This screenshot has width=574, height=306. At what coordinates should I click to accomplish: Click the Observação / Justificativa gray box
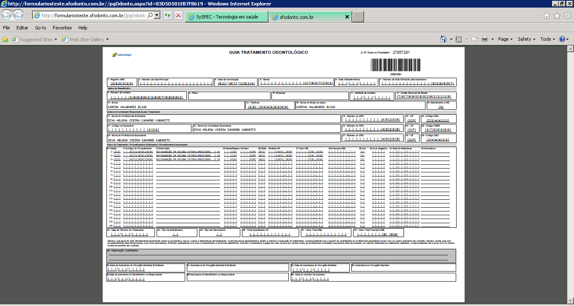(x=281, y=256)
